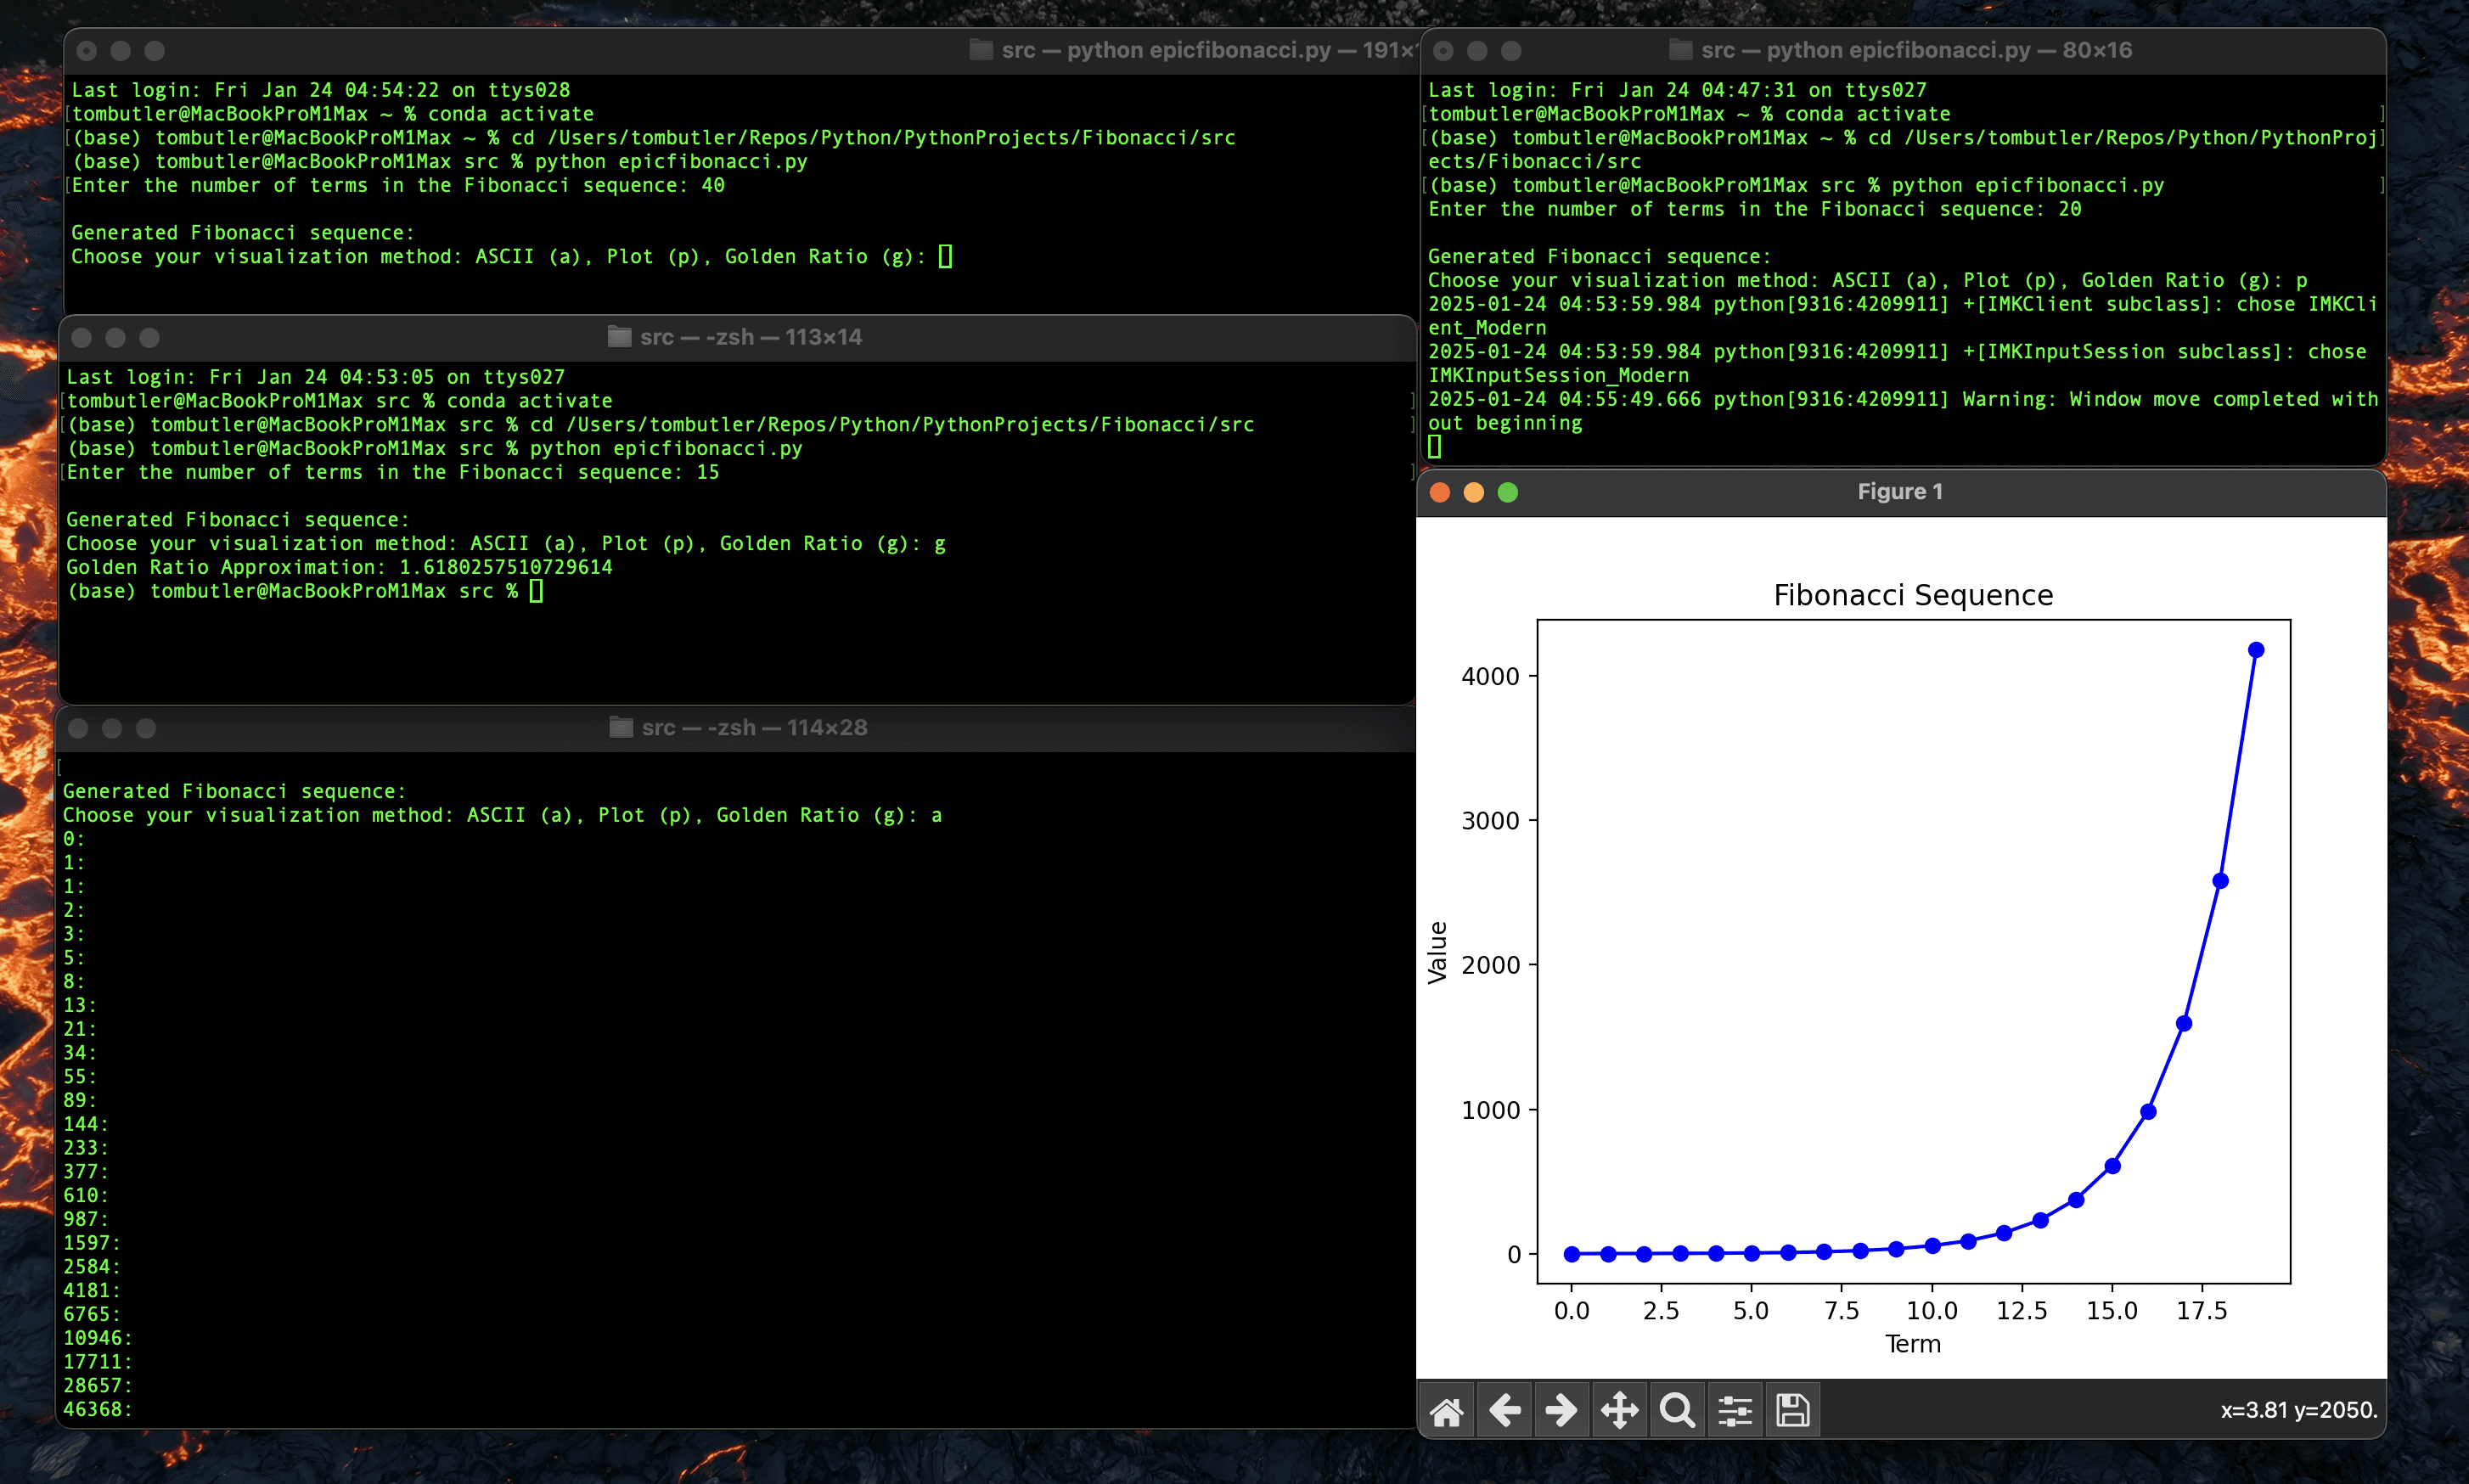Click the Golden Ratio Approximation result line
Viewport: 2469px width, 1484px height.
click(340, 566)
